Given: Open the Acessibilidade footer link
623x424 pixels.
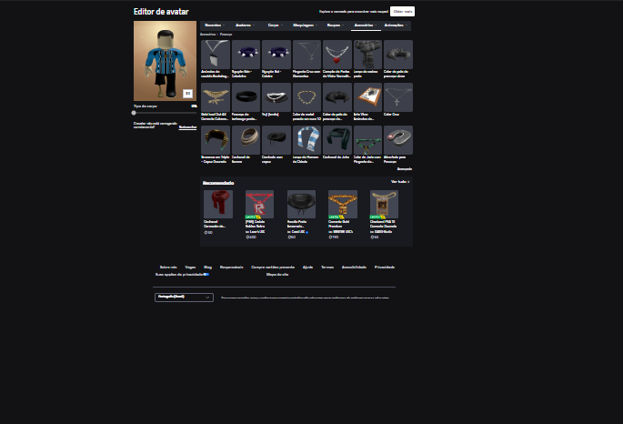Looking at the screenshot, I should click(x=354, y=267).
